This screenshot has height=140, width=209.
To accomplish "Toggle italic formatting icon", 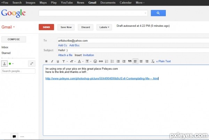I will click(x=52, y=61).
